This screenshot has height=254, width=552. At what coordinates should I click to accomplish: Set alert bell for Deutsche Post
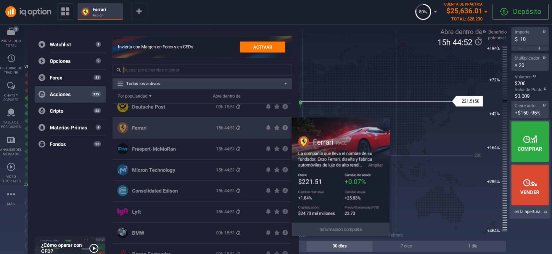coord(268,107)
